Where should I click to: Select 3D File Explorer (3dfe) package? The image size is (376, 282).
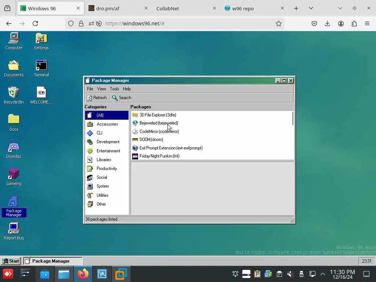pyautogui.click(x=211, y=115)
